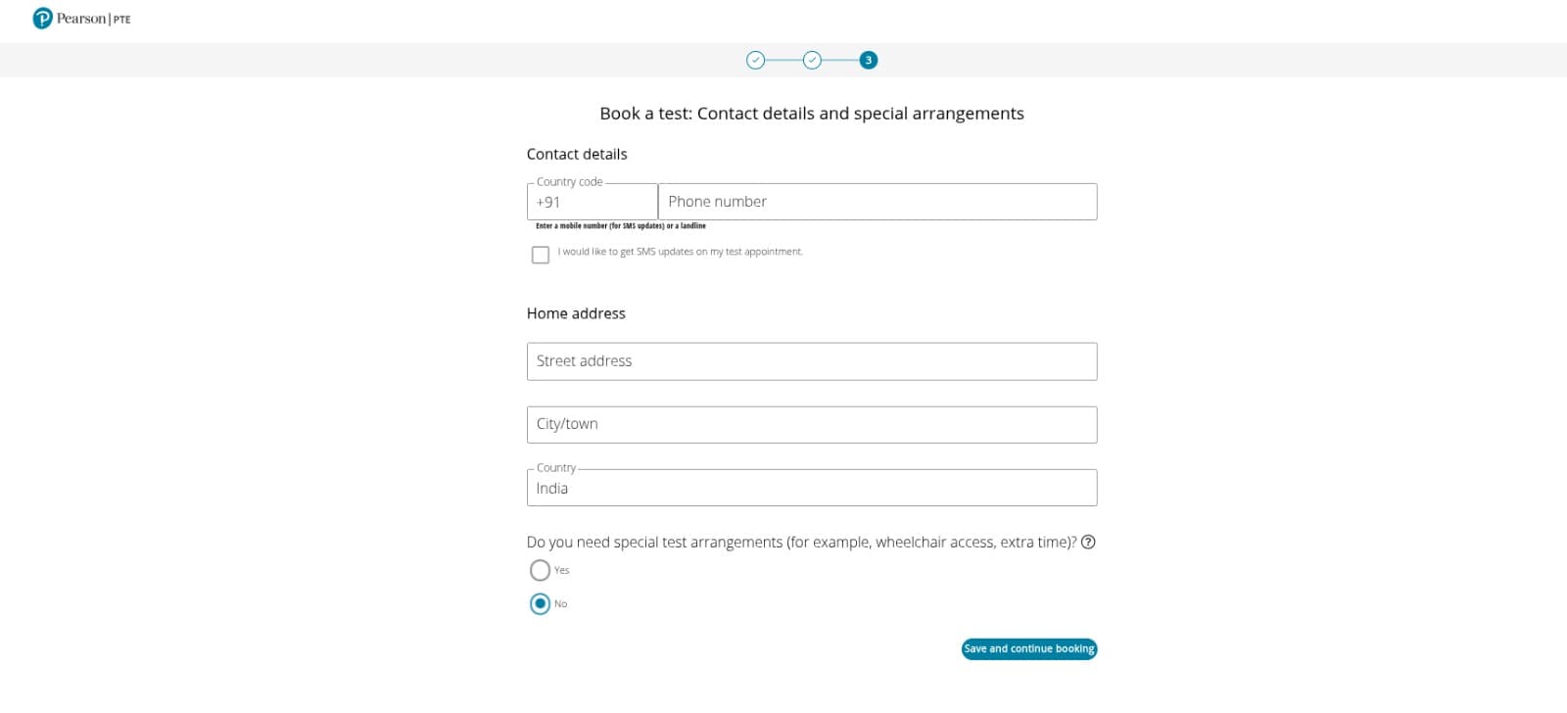This screenshot has width=1567, height=713.
Task: Click the active step 3 badge
Action: [868, 60]
